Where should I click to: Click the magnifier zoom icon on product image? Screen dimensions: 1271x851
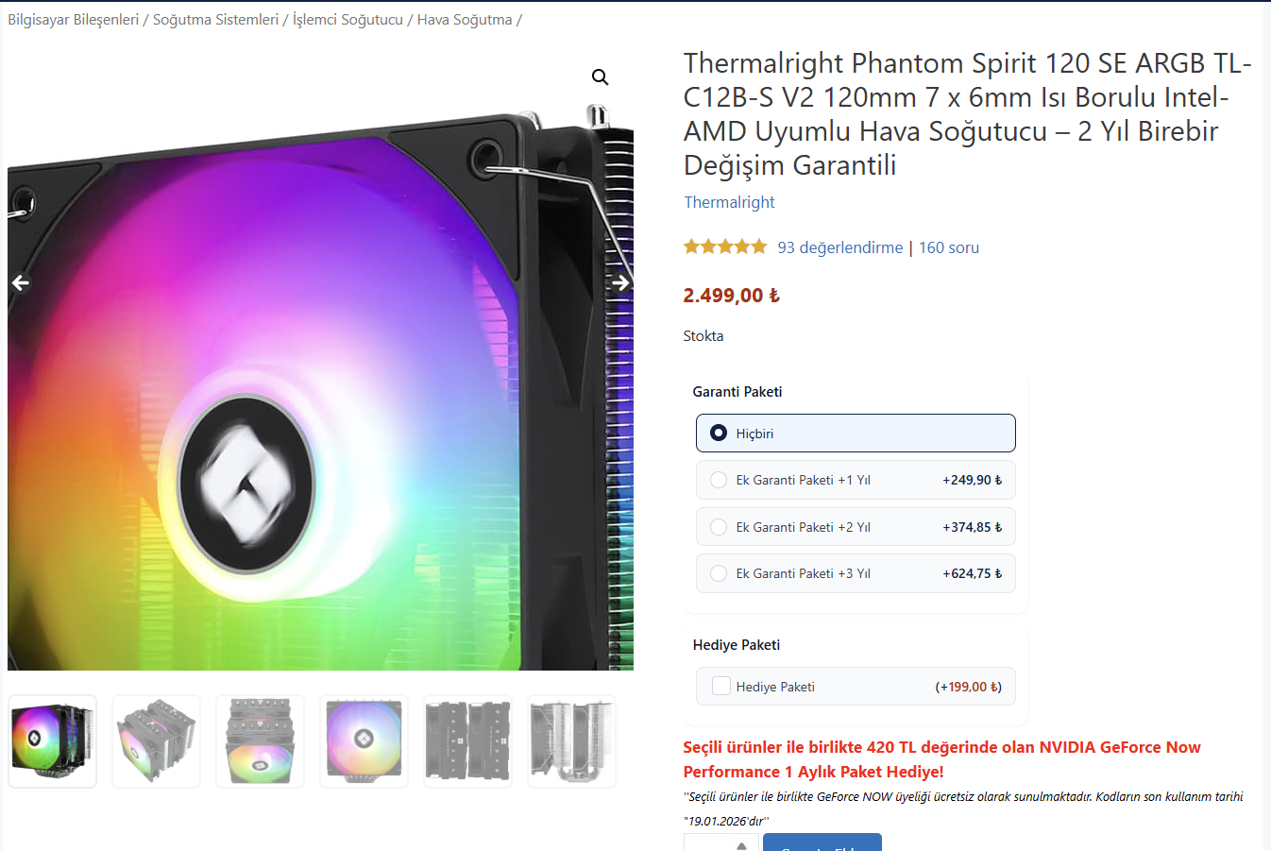pyautogui.click(x=600, y=77)
